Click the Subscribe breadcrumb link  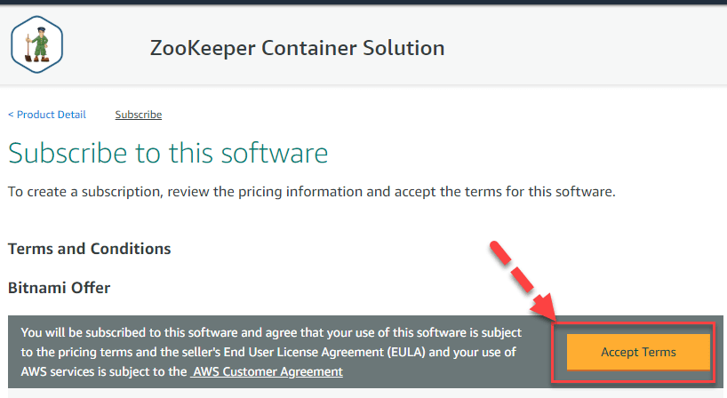pos(139,115)
